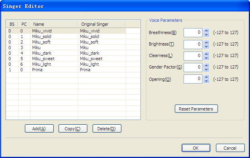The height and width of the screenshot is (158, 250).
Task: Click Original Singer cell Miku_dark
Action: 89,53
